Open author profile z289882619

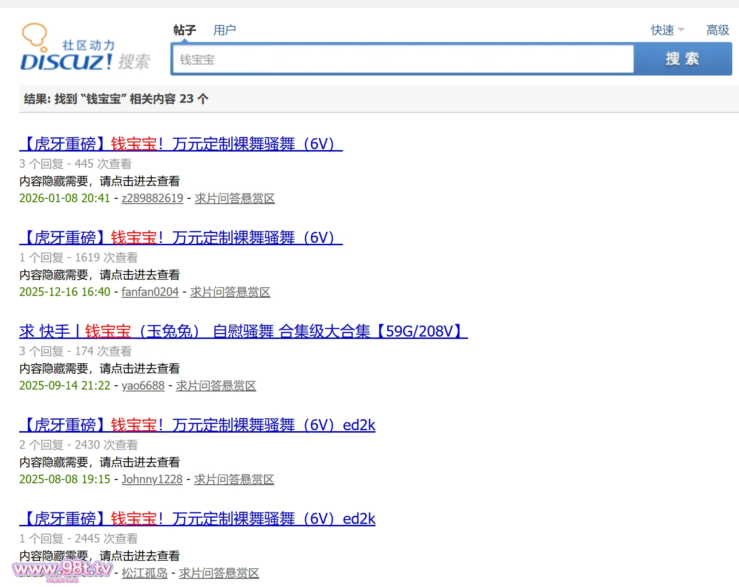coord(152,198)
